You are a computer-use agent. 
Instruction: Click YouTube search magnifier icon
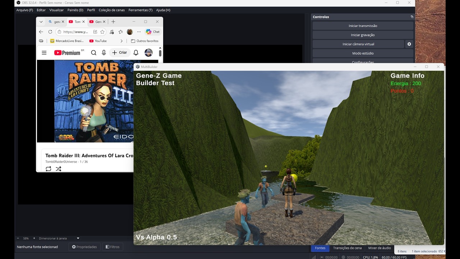click(x=94, y=53)
